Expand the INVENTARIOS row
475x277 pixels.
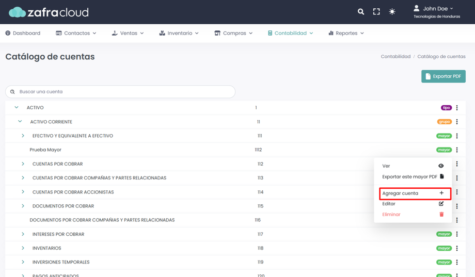[x=23, y=248]
